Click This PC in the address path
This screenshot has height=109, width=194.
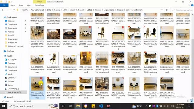coord(25,10)
